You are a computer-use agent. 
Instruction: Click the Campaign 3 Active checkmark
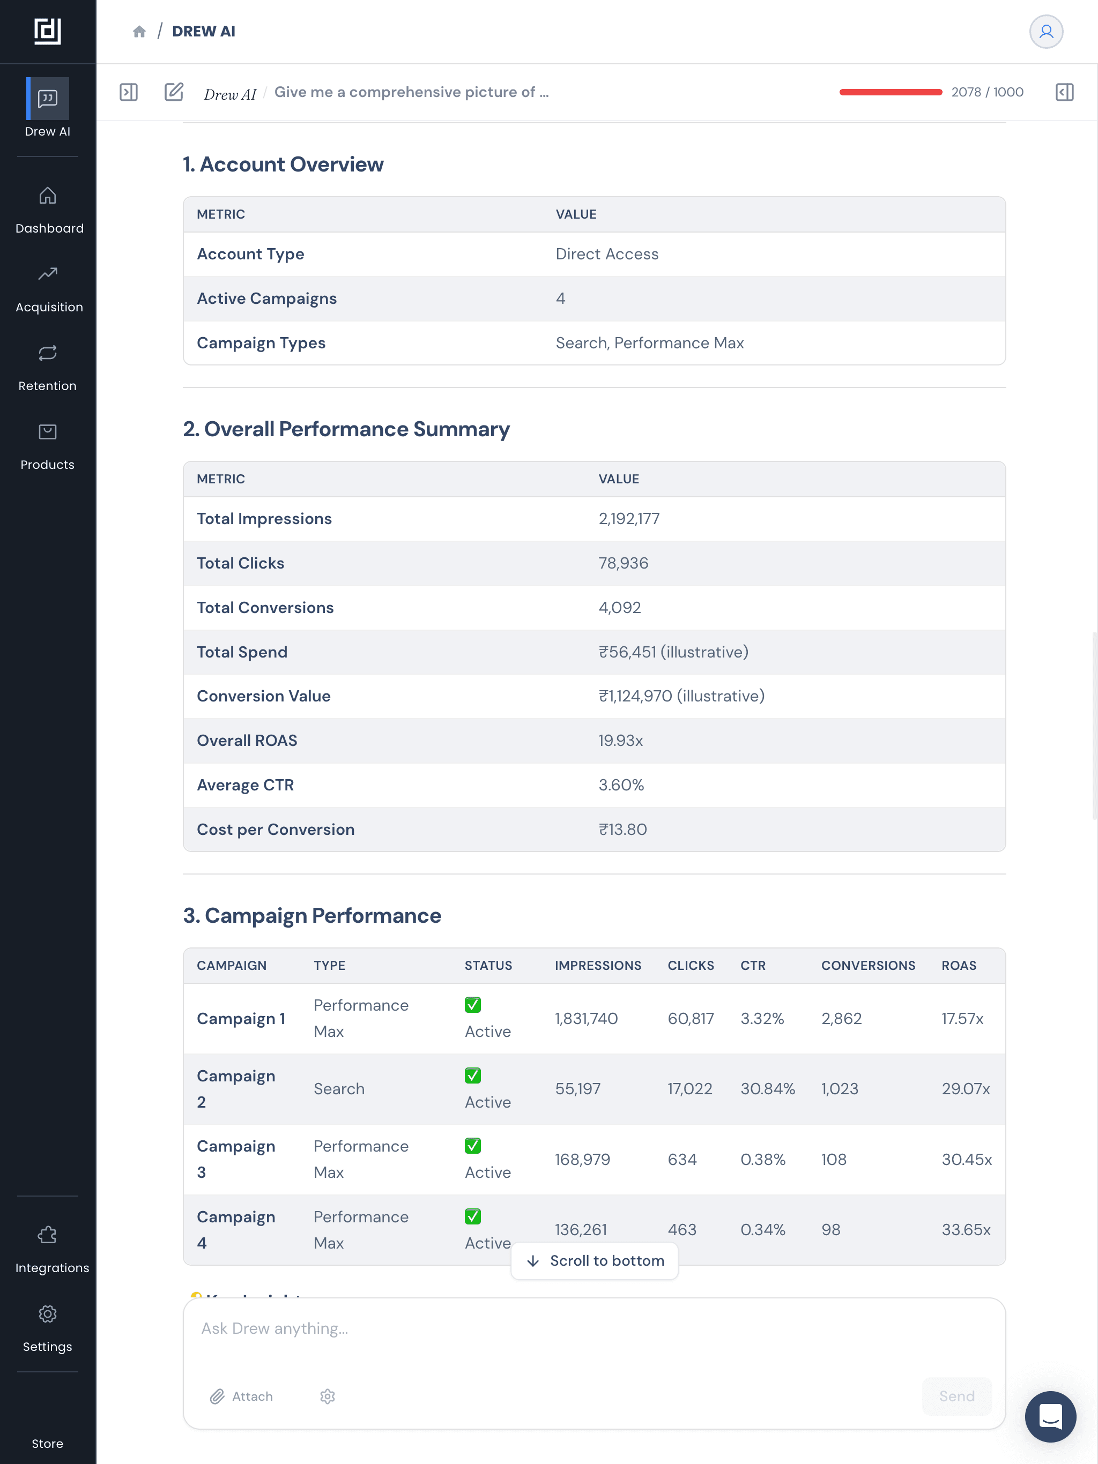click(x=473, y=1146)
